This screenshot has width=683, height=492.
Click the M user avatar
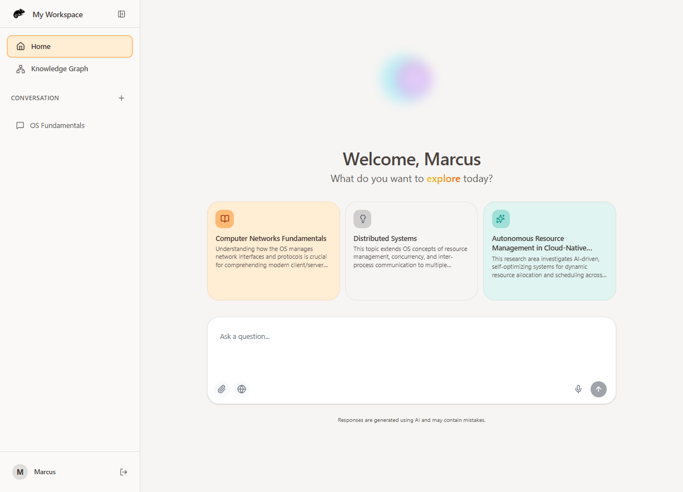[x=20, y=472]
